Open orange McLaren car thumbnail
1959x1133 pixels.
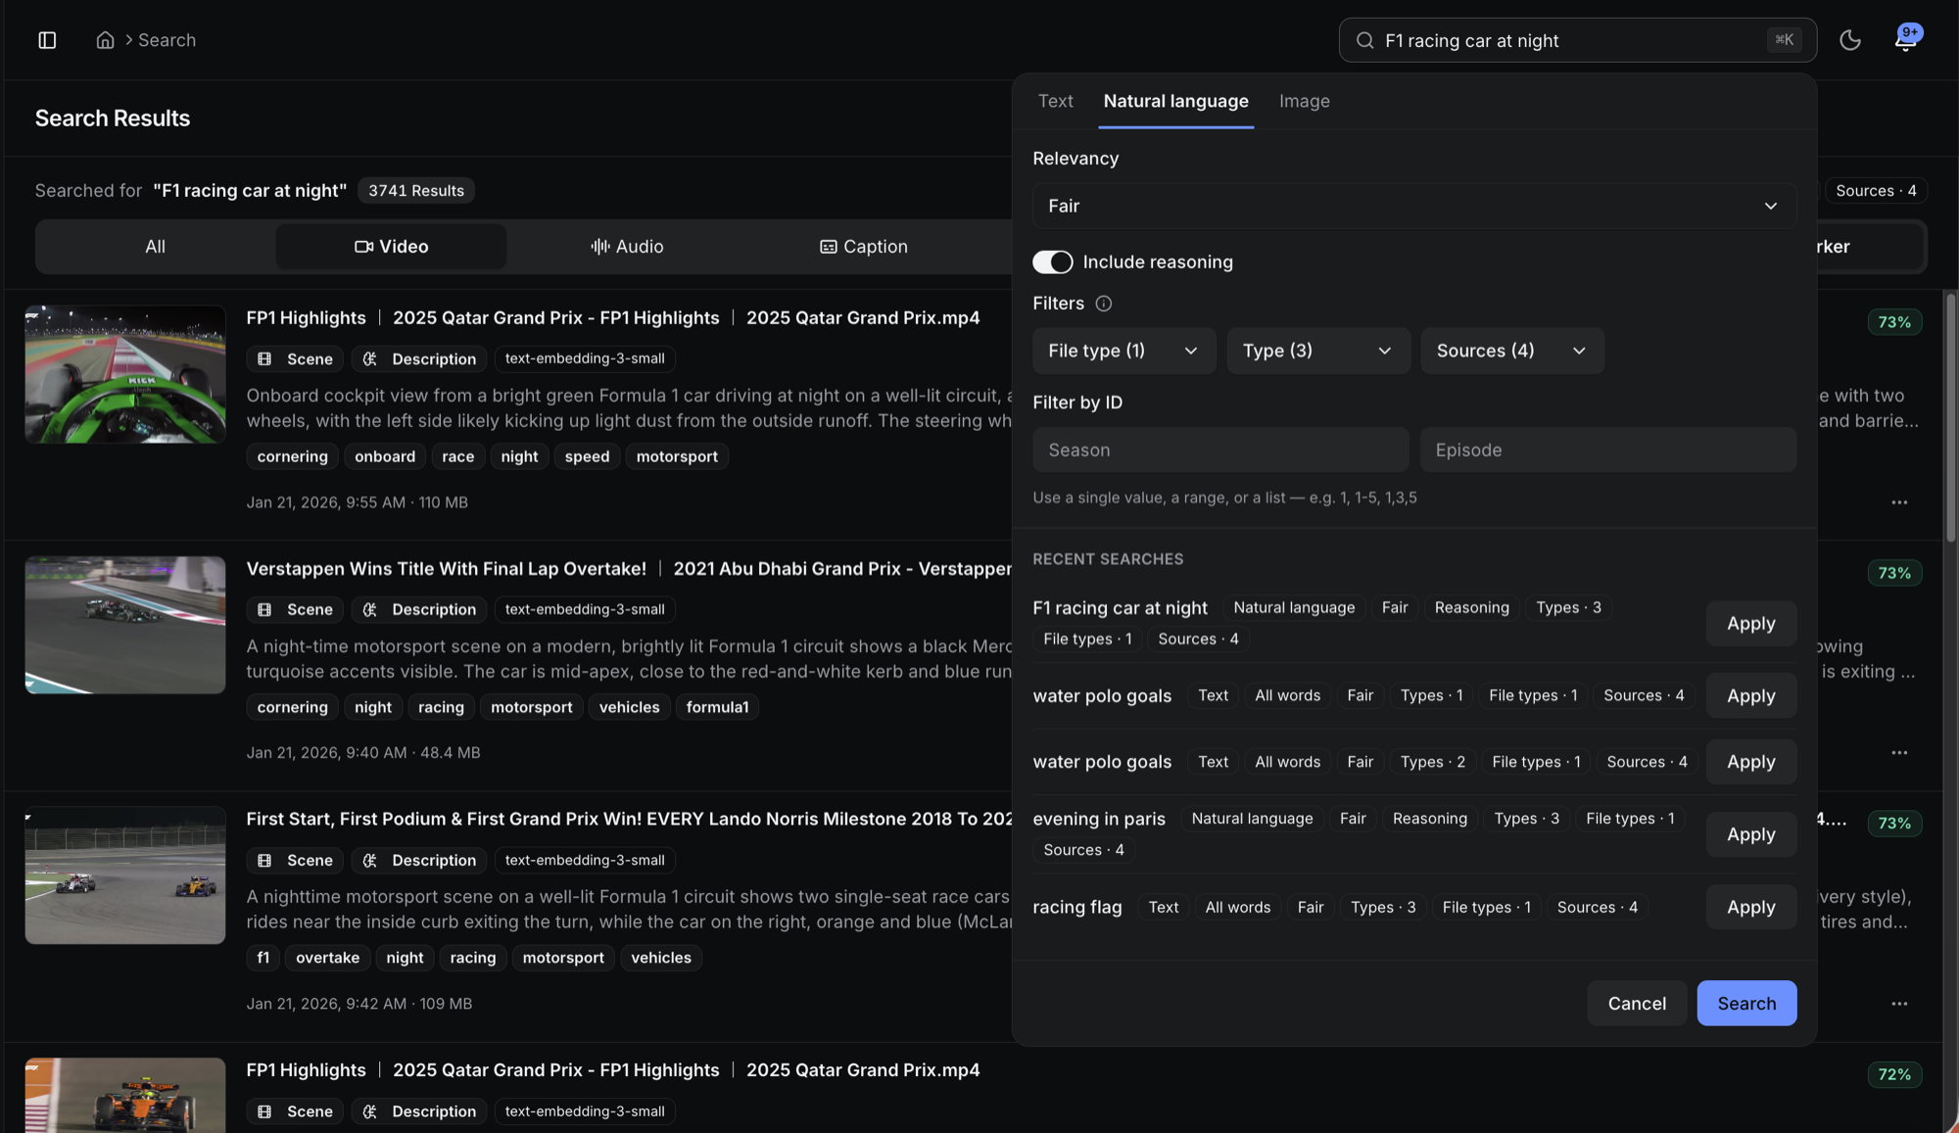click(x=125, y=1095)
